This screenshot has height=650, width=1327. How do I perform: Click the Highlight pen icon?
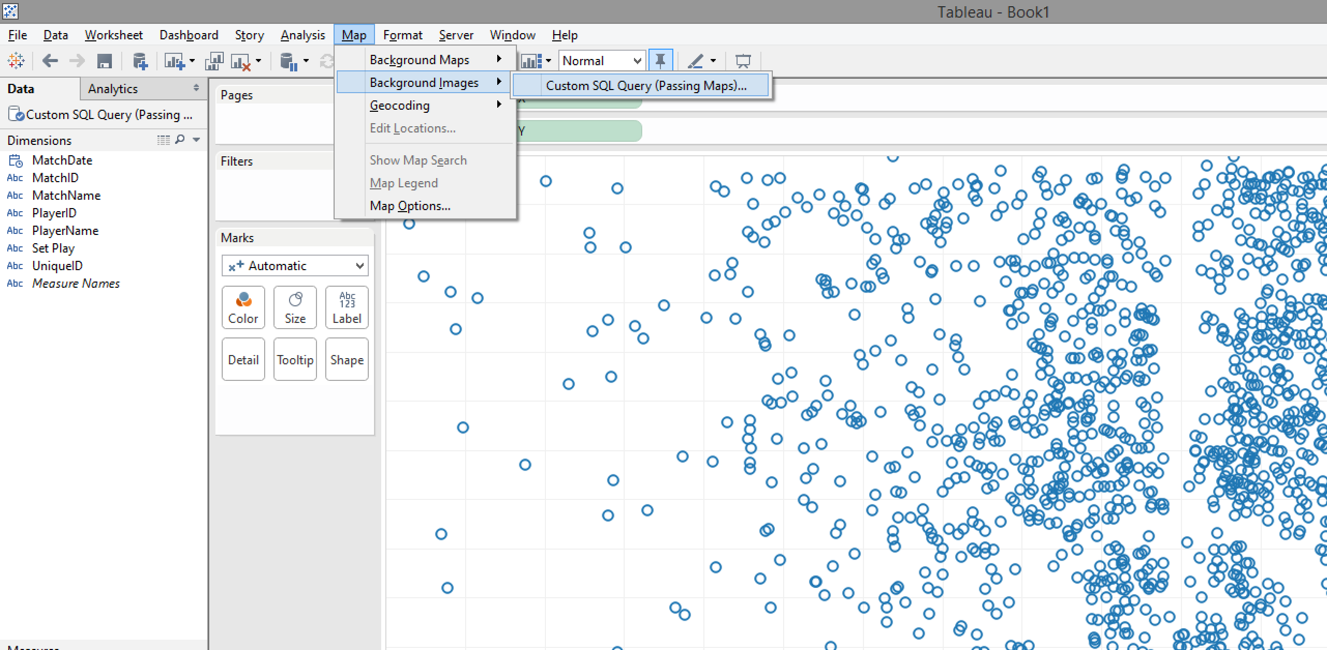696,61
